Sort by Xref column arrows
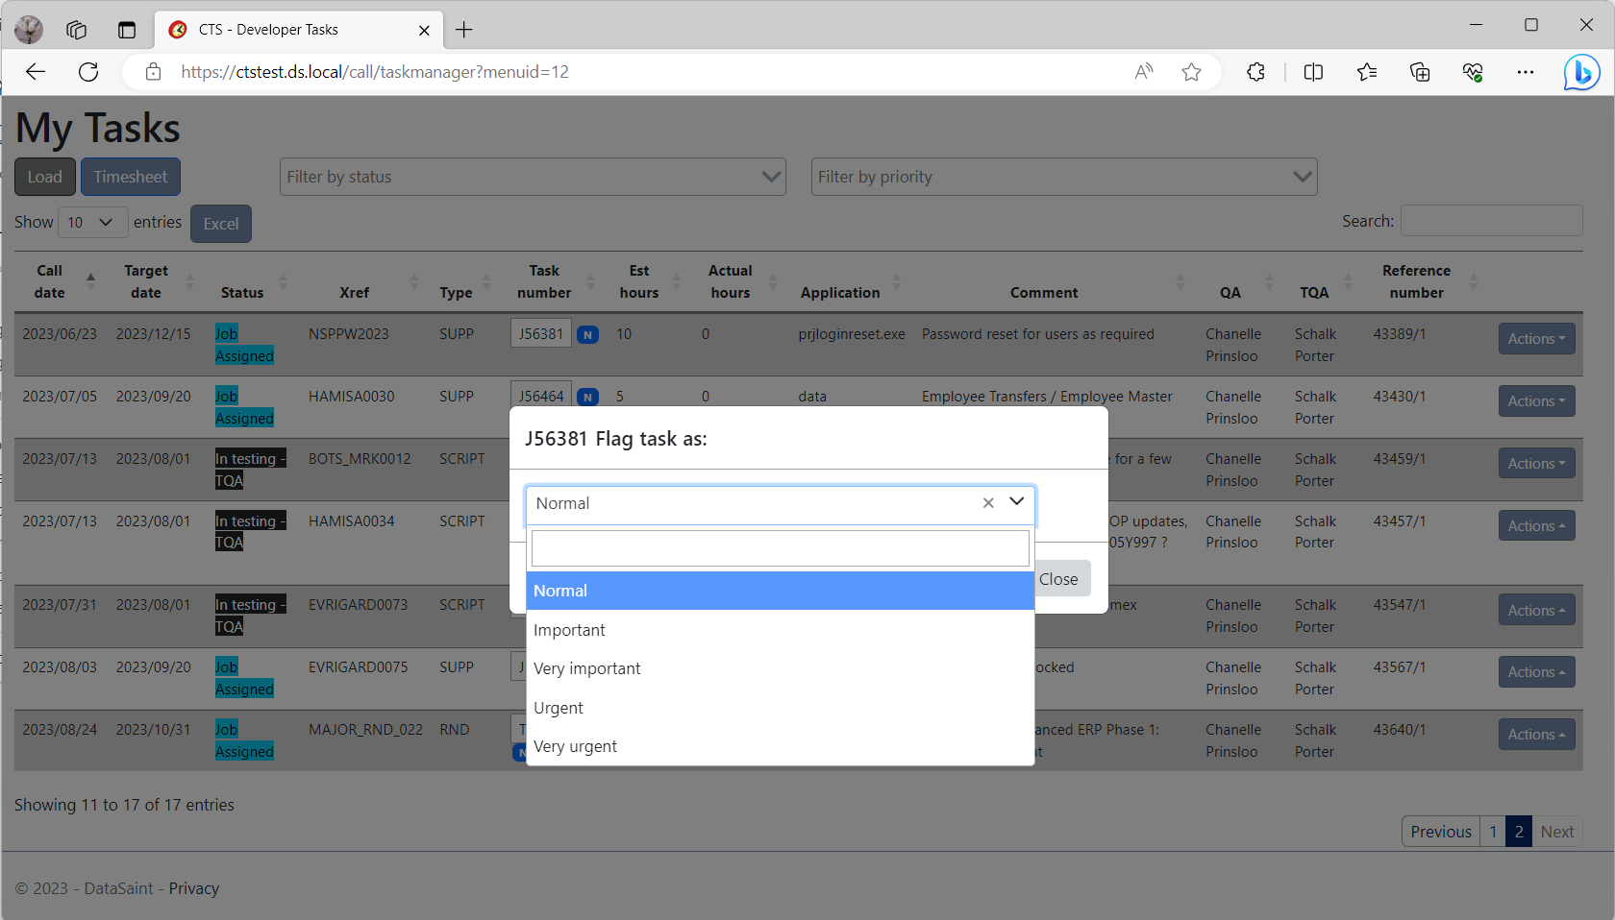 (x=414, y=281)
